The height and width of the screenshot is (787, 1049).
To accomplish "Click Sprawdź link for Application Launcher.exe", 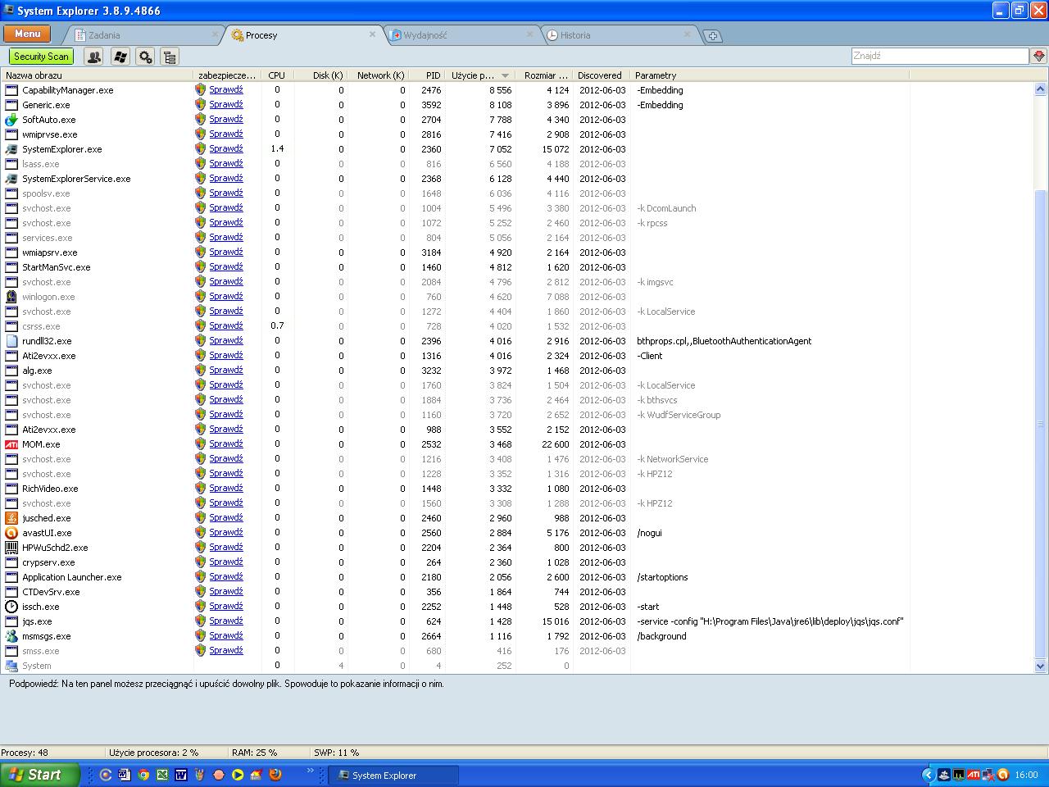I will pos(226,576).
